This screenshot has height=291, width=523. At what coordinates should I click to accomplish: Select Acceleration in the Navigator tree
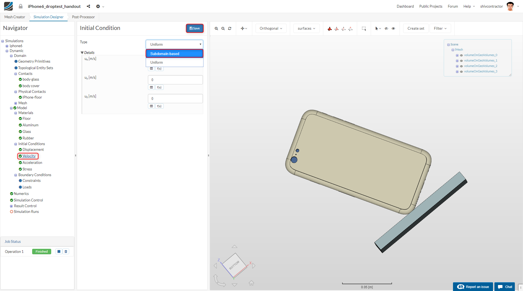(x=32, y=163)
